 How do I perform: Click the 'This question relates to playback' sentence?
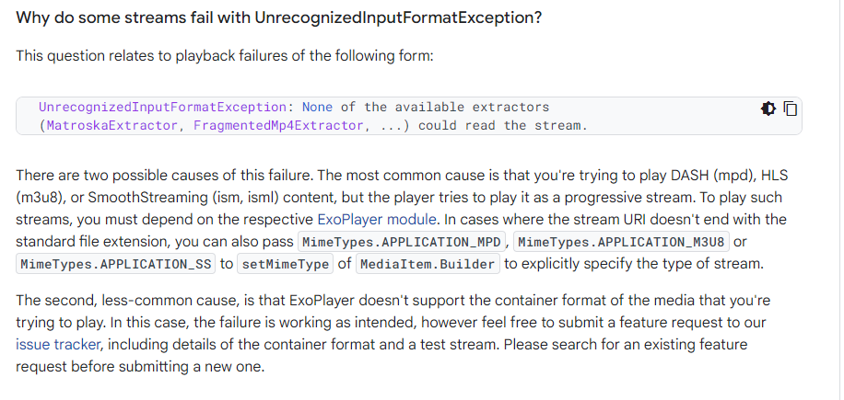click(224, 56)
